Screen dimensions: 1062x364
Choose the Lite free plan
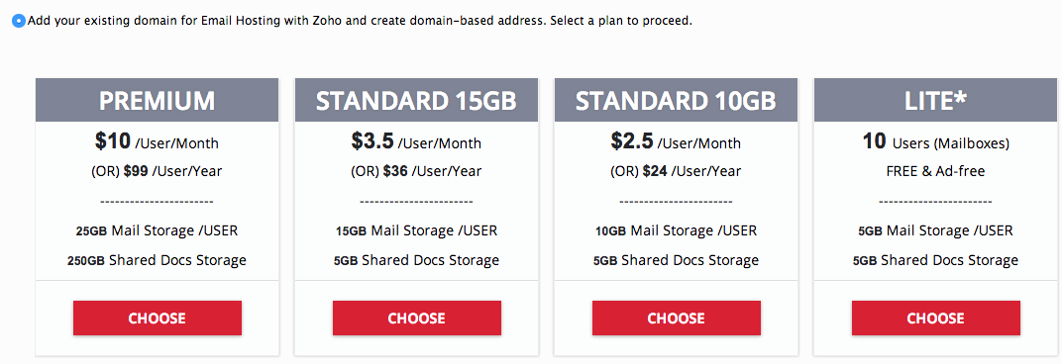pos(935,318)
